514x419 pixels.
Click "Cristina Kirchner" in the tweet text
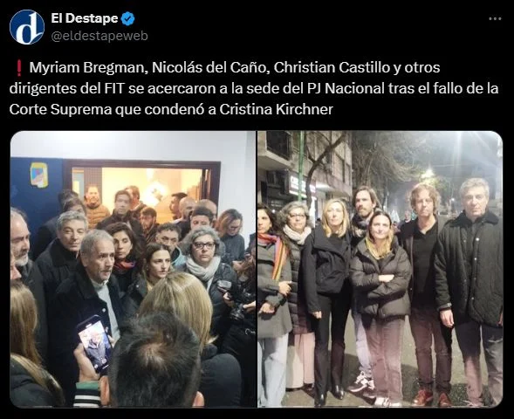tap(276, 109)
